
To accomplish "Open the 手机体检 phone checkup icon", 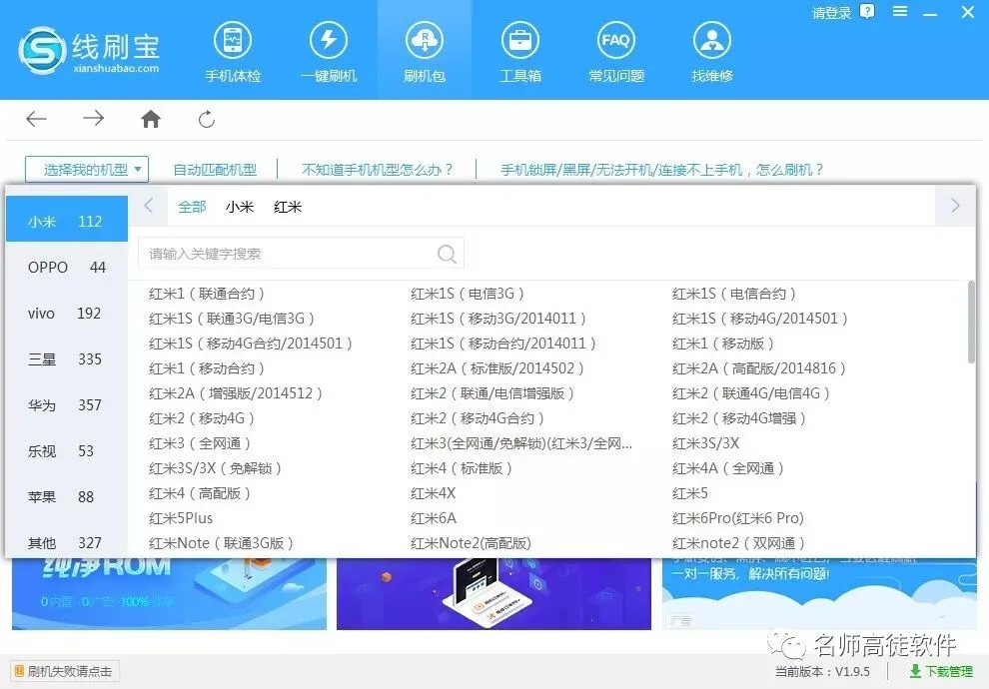I will point(233,52).
